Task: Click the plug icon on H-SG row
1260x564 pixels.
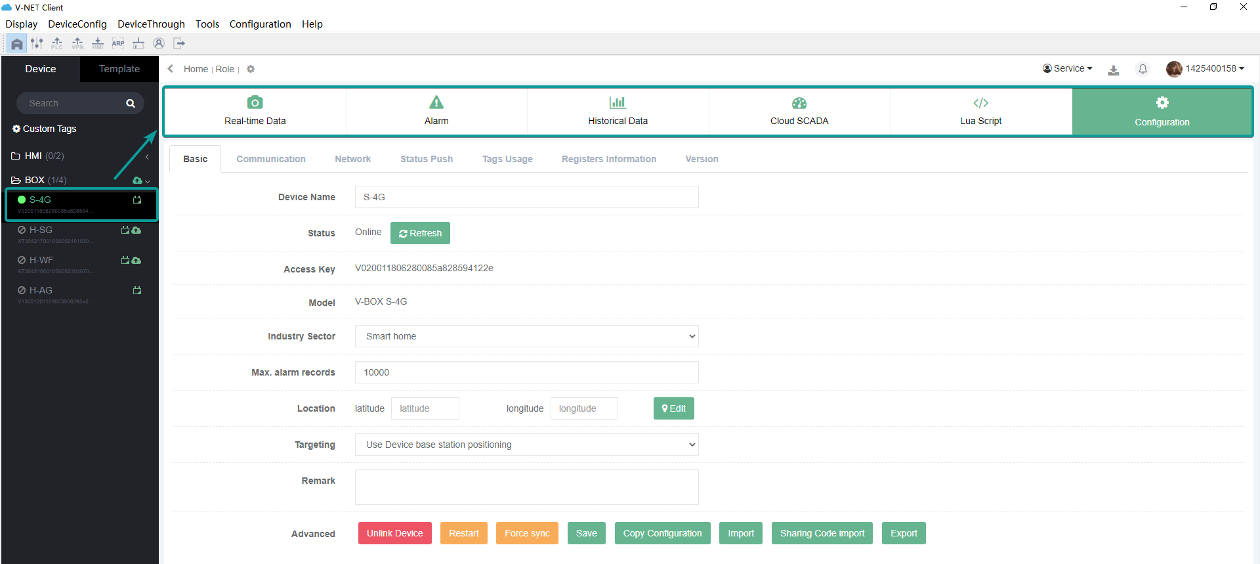Action: coord(125,230)
